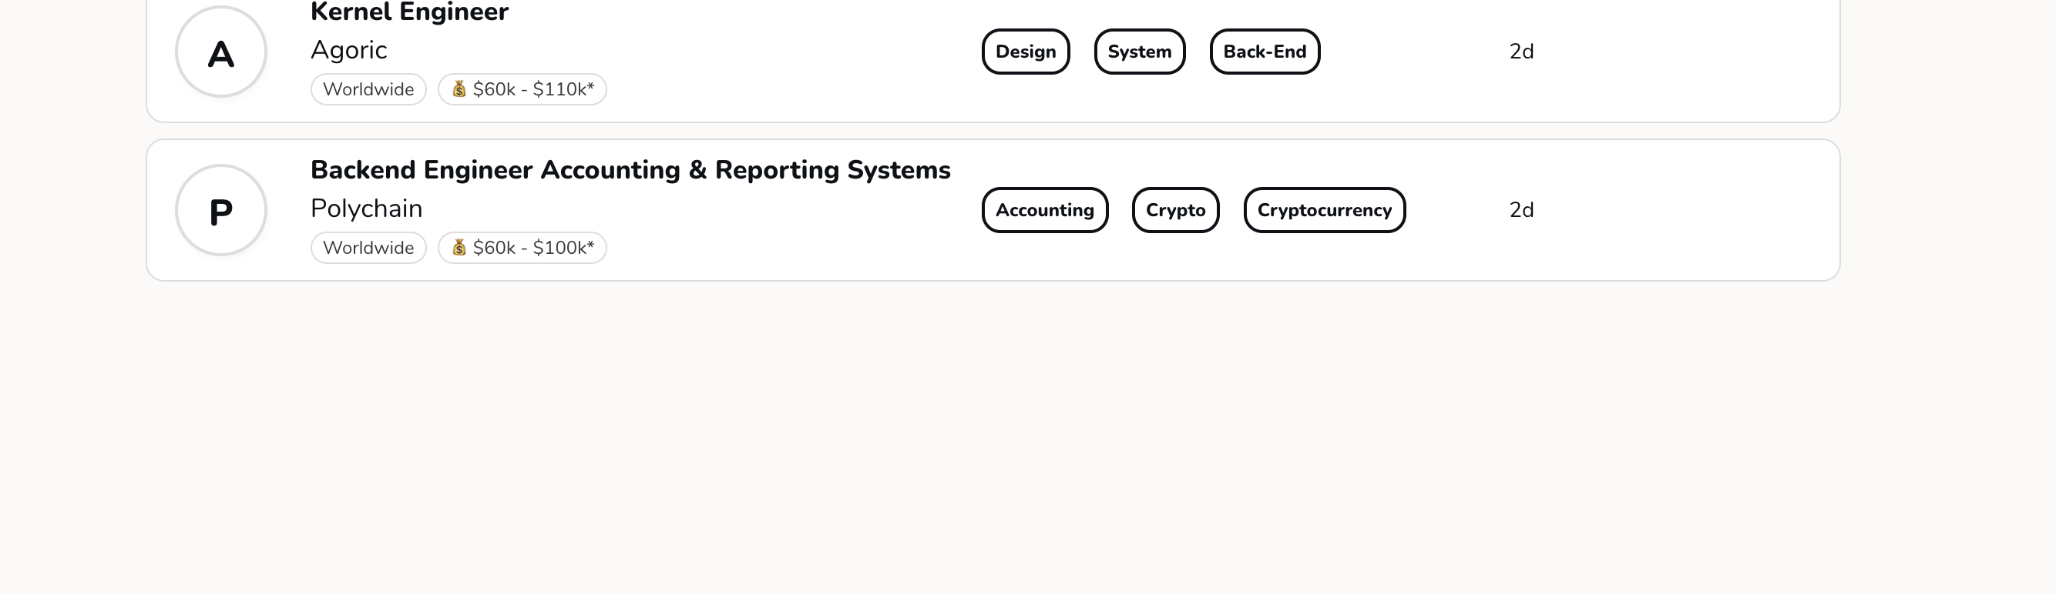Image resolution: width=2056 pixels, height=594 pixels.
Task: Visit the Agoric company name link
Action: tap(349, 50)
